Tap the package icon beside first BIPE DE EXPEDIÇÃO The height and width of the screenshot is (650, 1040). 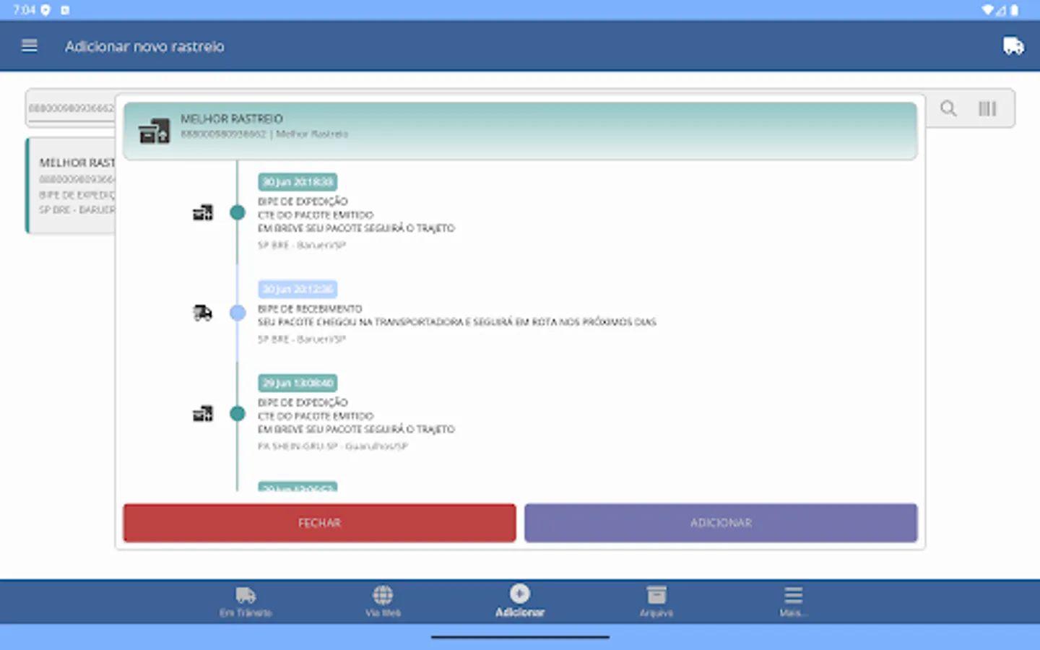pyautogui.click(x=204, y=212)
